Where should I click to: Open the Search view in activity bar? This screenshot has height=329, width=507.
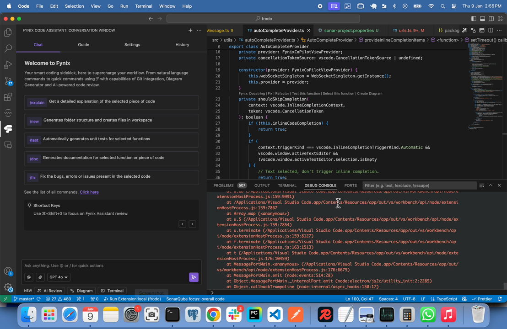(x=8, y=48)
